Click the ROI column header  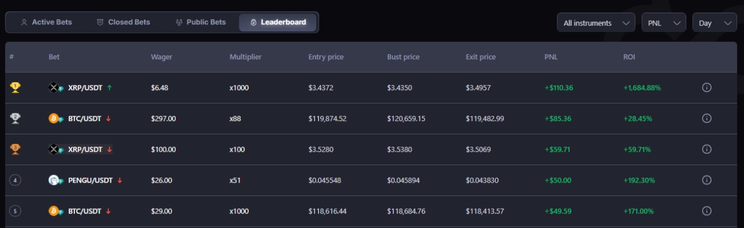[x=629, y=57]
